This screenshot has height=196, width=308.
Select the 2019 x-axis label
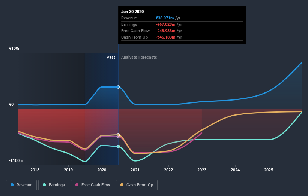coord(68,170)
